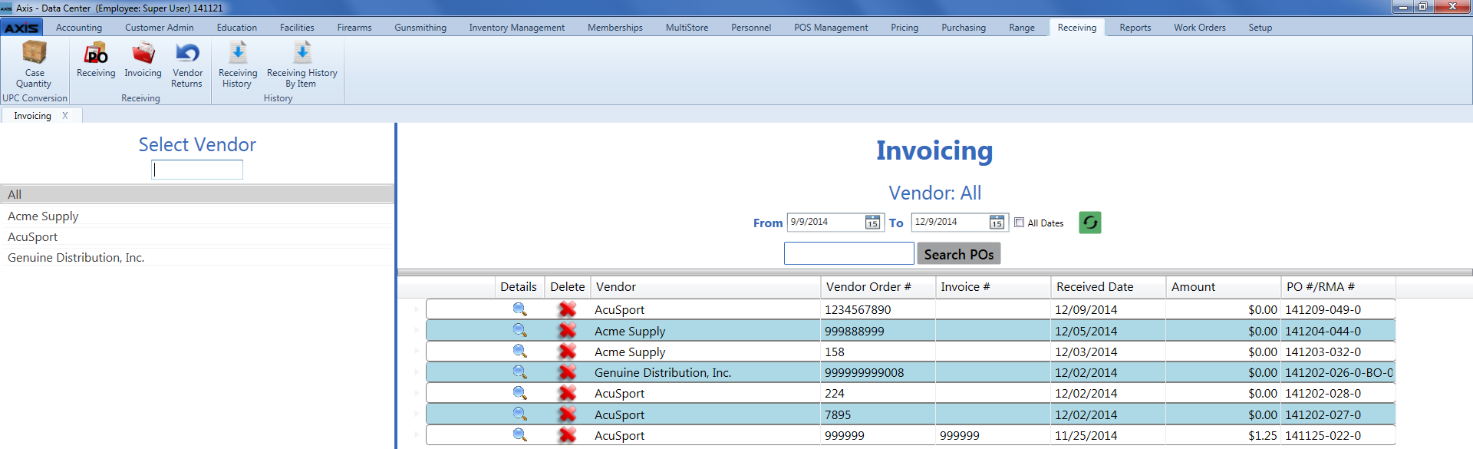Open Receiving History
The height and width of the screenshot is (449, 1473).
(x=238, y=64)
